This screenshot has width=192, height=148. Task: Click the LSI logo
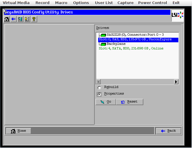pos(177,15)
